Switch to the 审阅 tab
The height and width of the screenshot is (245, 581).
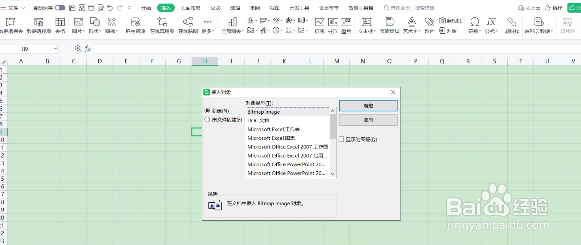[x=255, y=8]
